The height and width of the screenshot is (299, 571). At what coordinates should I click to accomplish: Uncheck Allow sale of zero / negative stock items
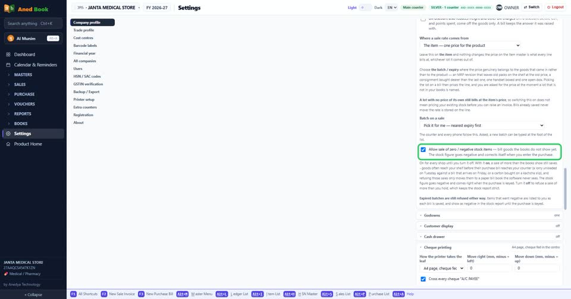coord(423,149)
